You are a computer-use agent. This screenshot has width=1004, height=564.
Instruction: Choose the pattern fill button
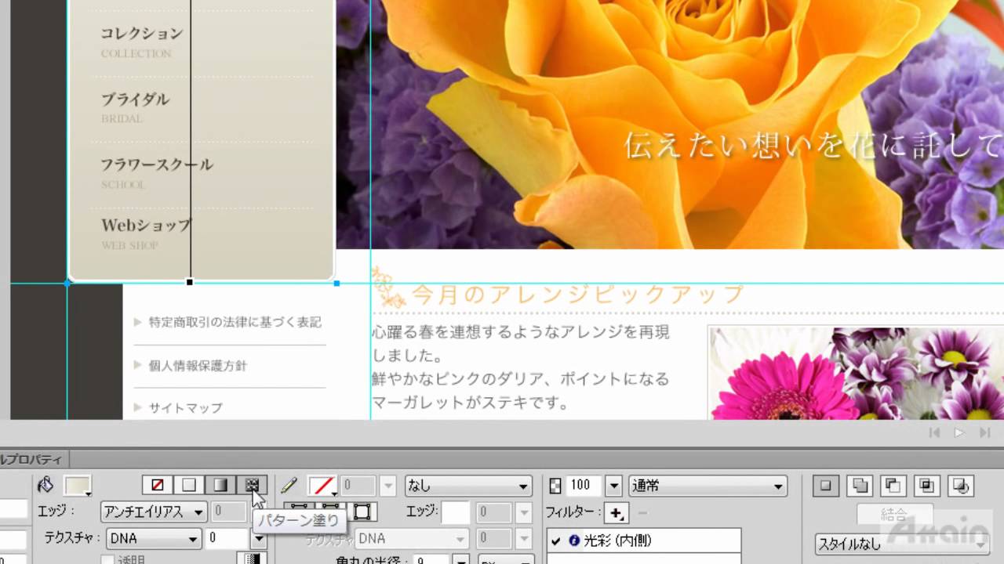[252, 486]
